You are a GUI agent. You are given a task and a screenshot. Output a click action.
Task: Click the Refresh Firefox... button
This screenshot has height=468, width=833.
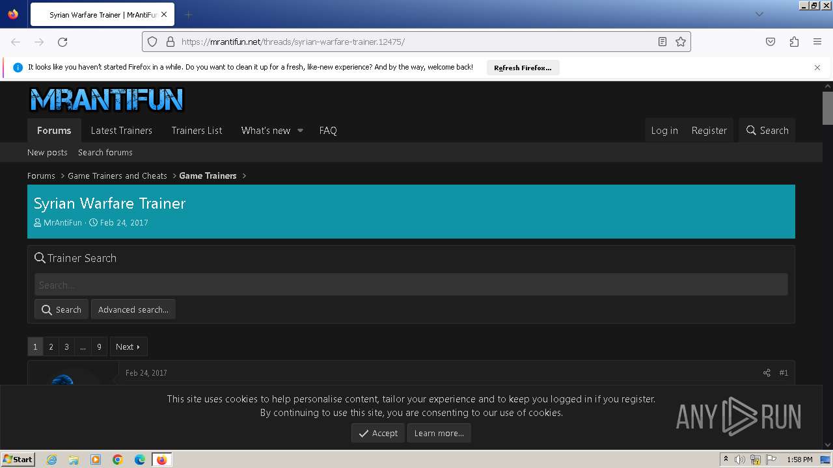tap(523, 68)
